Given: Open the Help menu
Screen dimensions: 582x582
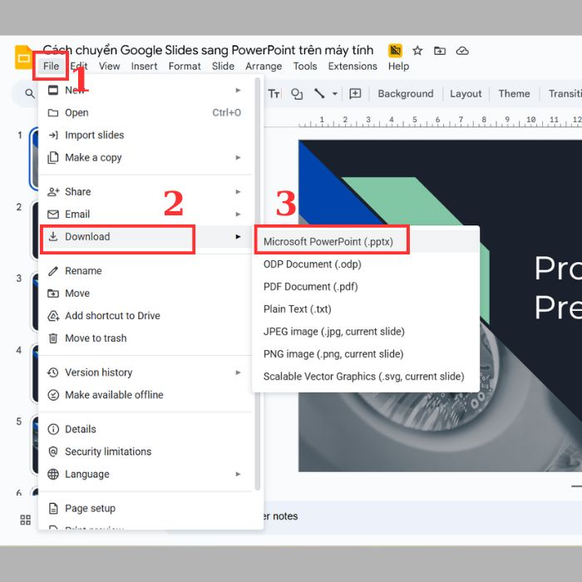Looking at the screenshot, I should tap(398, 66).
